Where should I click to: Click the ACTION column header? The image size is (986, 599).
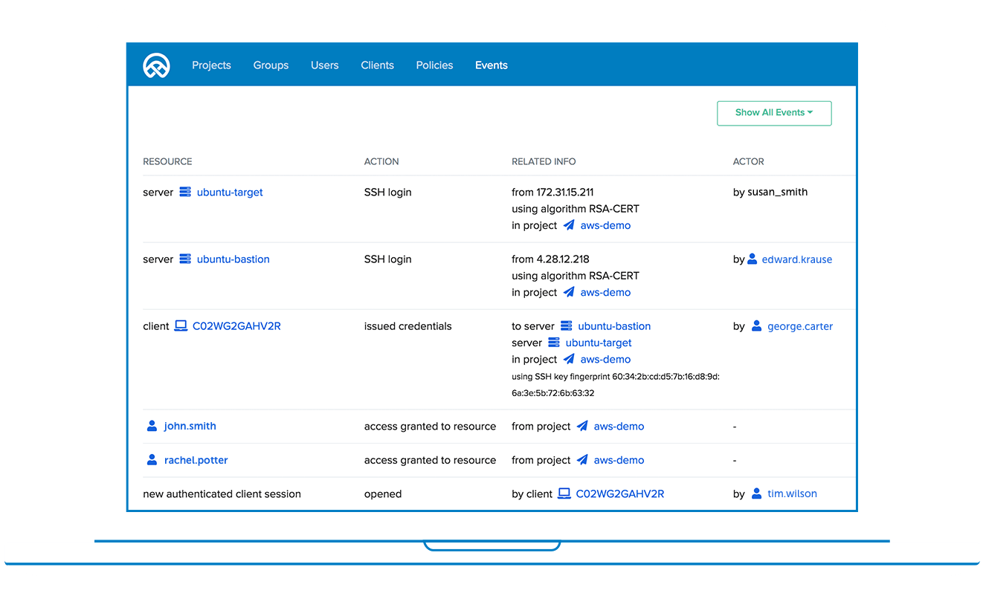[x=381, y=161]
